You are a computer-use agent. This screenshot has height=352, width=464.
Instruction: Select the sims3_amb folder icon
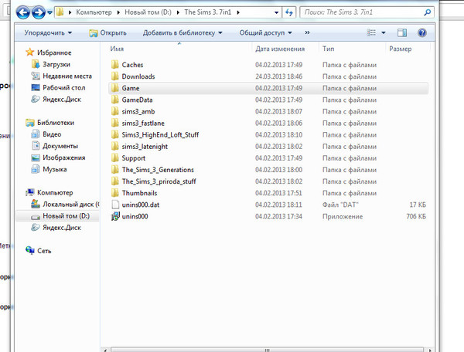(x=114, y=111)
